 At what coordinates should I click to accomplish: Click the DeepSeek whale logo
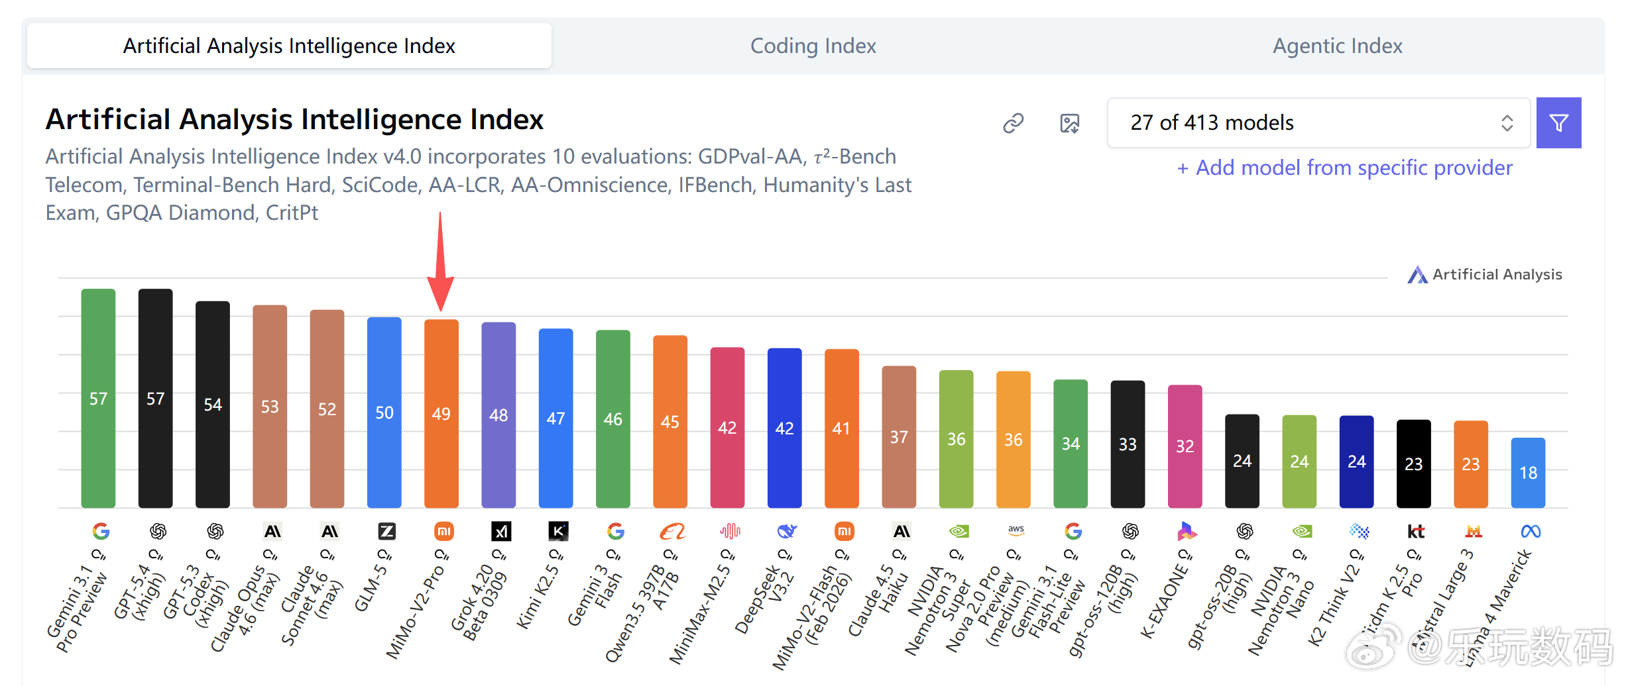787,531
